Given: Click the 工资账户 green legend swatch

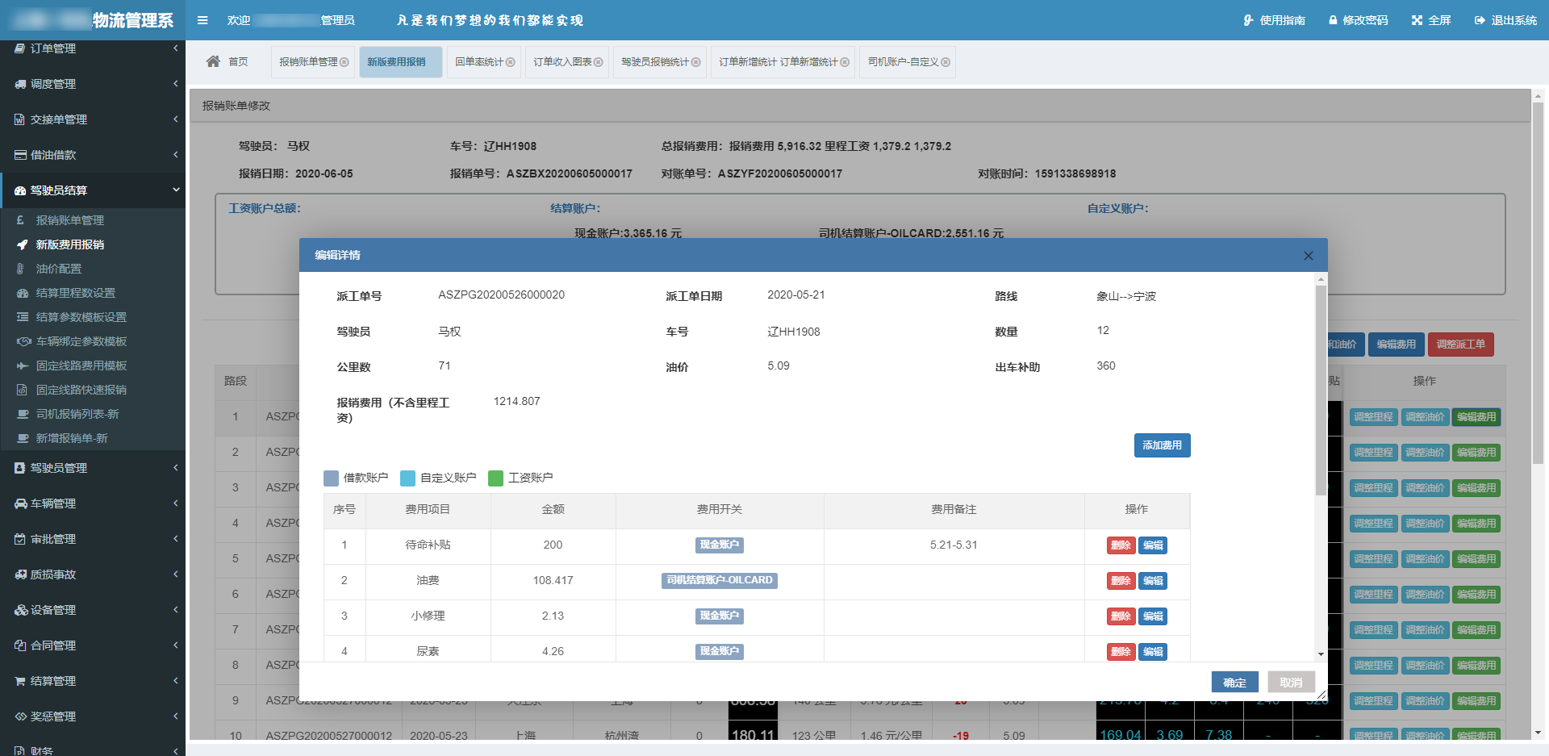Looking at the screenshot, I should (x=495, y=478).
